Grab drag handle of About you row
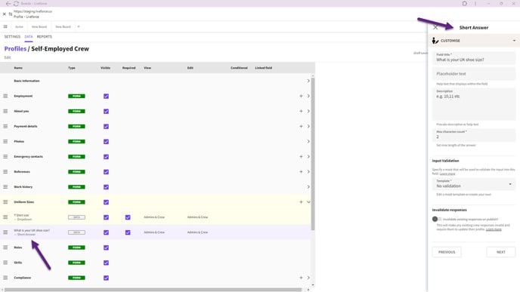 click(x=5, y=111)
